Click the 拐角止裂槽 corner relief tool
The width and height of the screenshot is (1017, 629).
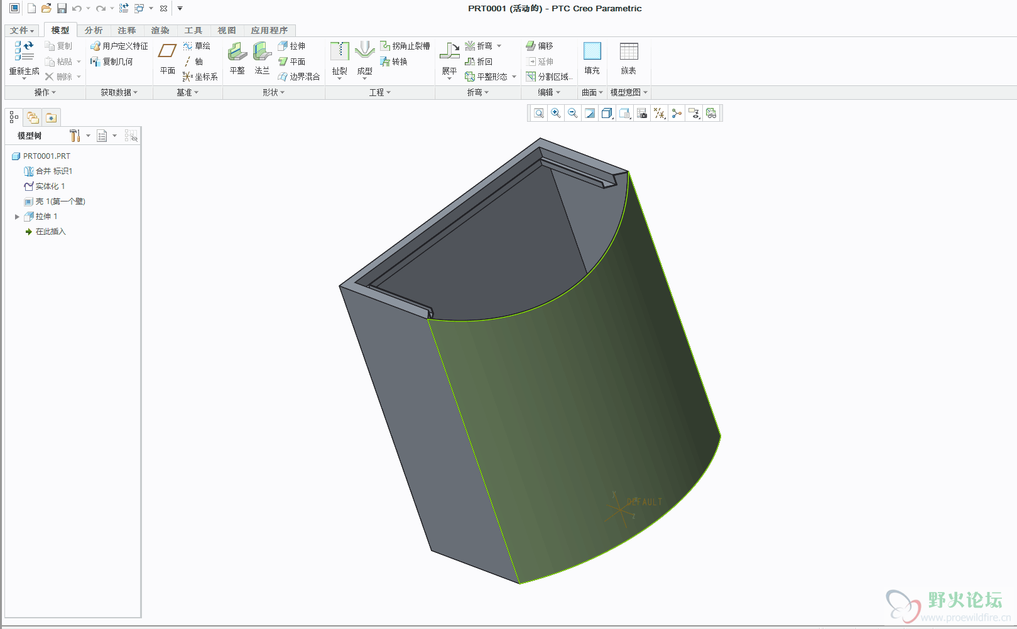pyautogui.click(x=405, y=46)
